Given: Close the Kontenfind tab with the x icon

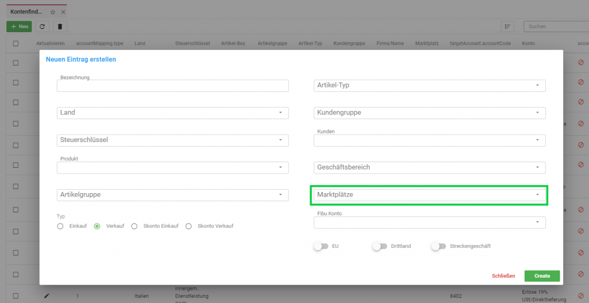Looking at the screenshot, I should 63,12.
